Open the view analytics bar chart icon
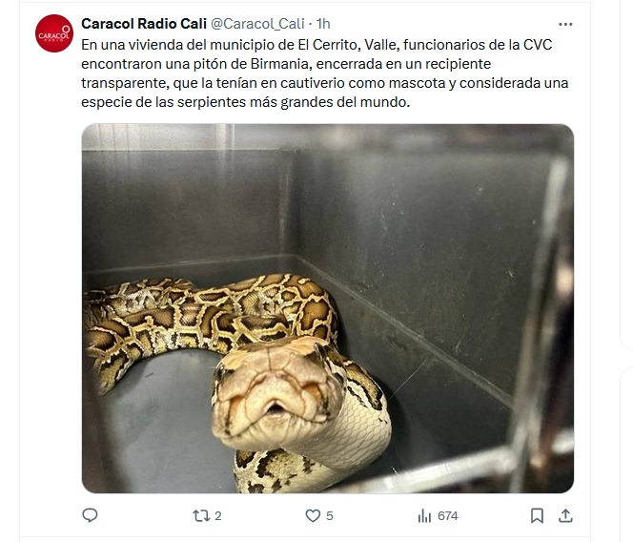This screenshot has width=633, height=542. coord(424,515)
